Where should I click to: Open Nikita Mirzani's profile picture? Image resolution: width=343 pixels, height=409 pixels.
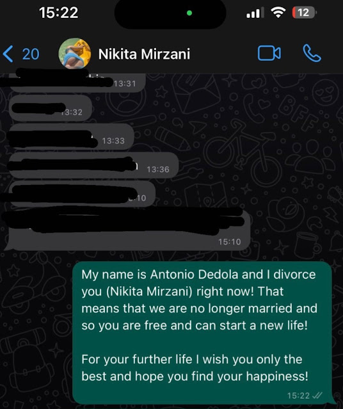click(75, 54)
